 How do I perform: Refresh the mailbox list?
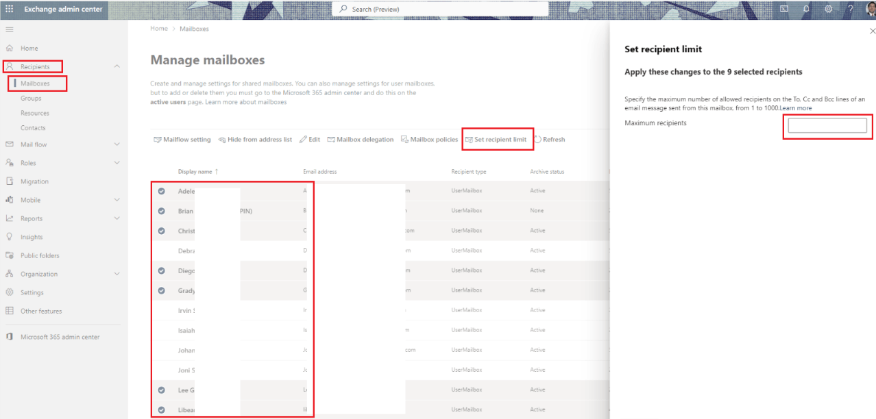click(550, 140)
